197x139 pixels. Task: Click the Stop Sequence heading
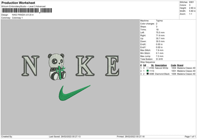click(x=148, y=62)
